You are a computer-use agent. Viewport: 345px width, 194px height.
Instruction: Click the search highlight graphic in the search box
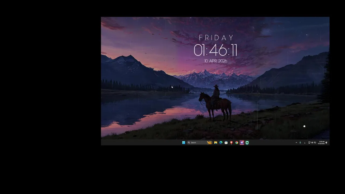pyautogui.click(x=209, y=143)
